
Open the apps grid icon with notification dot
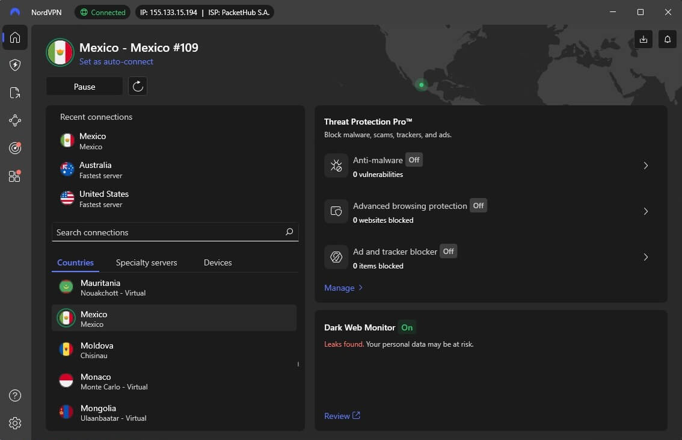click(x=14, y=175)
